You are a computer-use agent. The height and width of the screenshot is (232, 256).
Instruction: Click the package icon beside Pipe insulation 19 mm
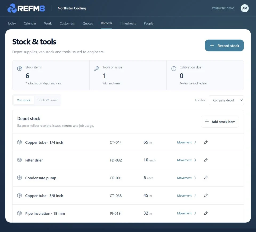point(19,213)
